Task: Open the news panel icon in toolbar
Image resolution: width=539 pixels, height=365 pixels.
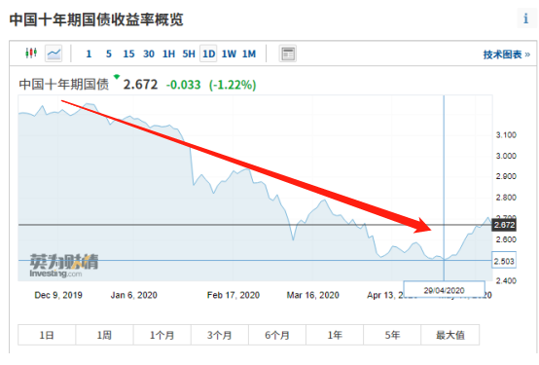Action: point(288,54)
